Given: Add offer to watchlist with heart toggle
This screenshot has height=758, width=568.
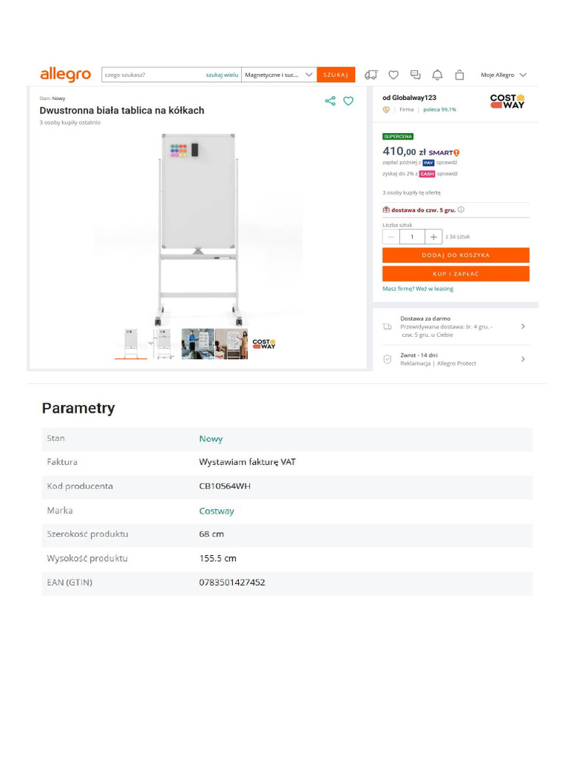Looking at the screenshot, I should tap(348, 101).
